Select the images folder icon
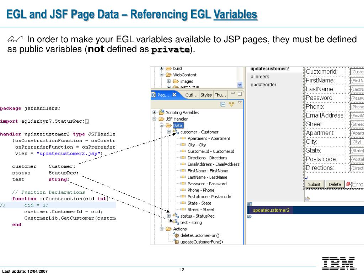364x273 pixels. [176, 81]
